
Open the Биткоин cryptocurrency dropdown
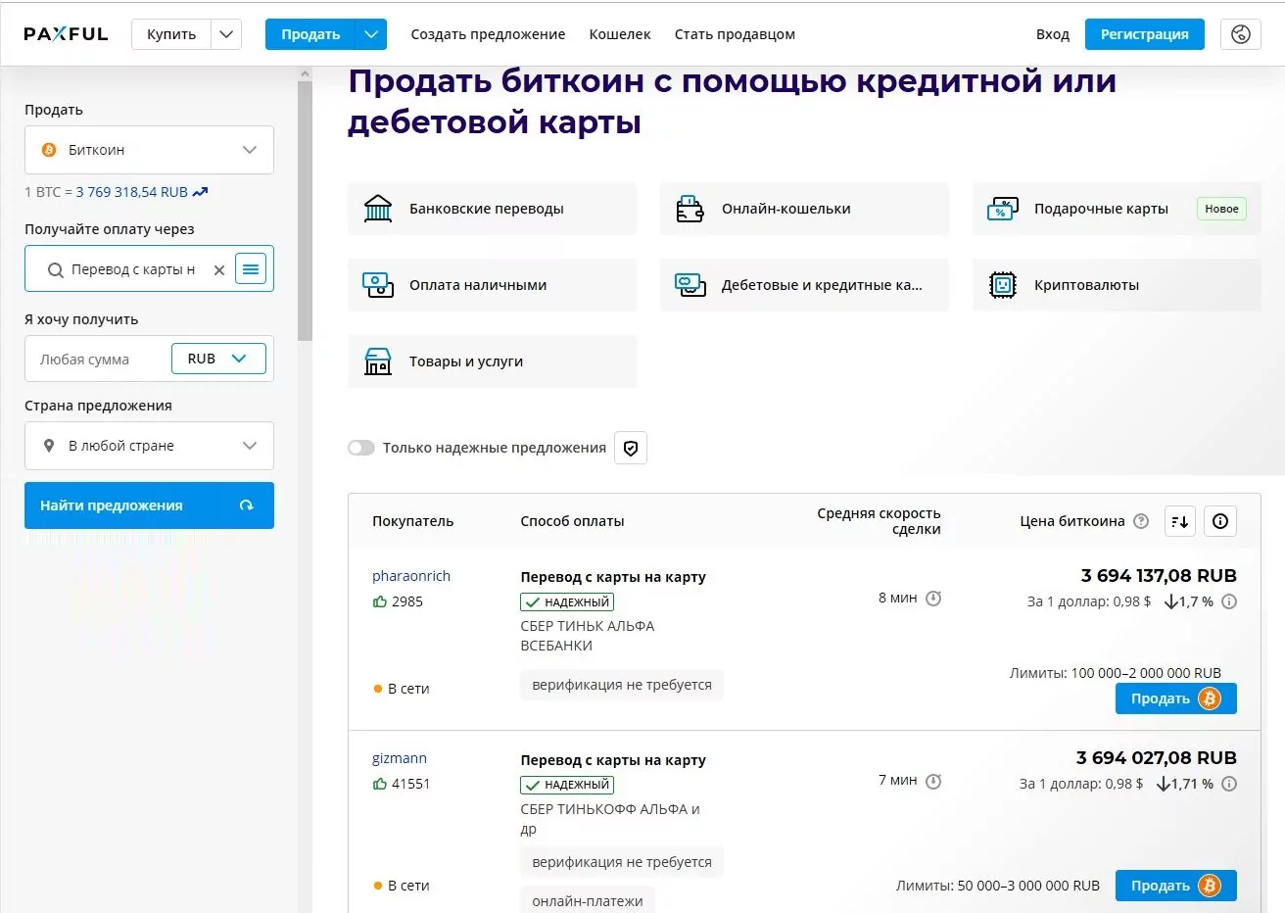click(x=149, y=150)
